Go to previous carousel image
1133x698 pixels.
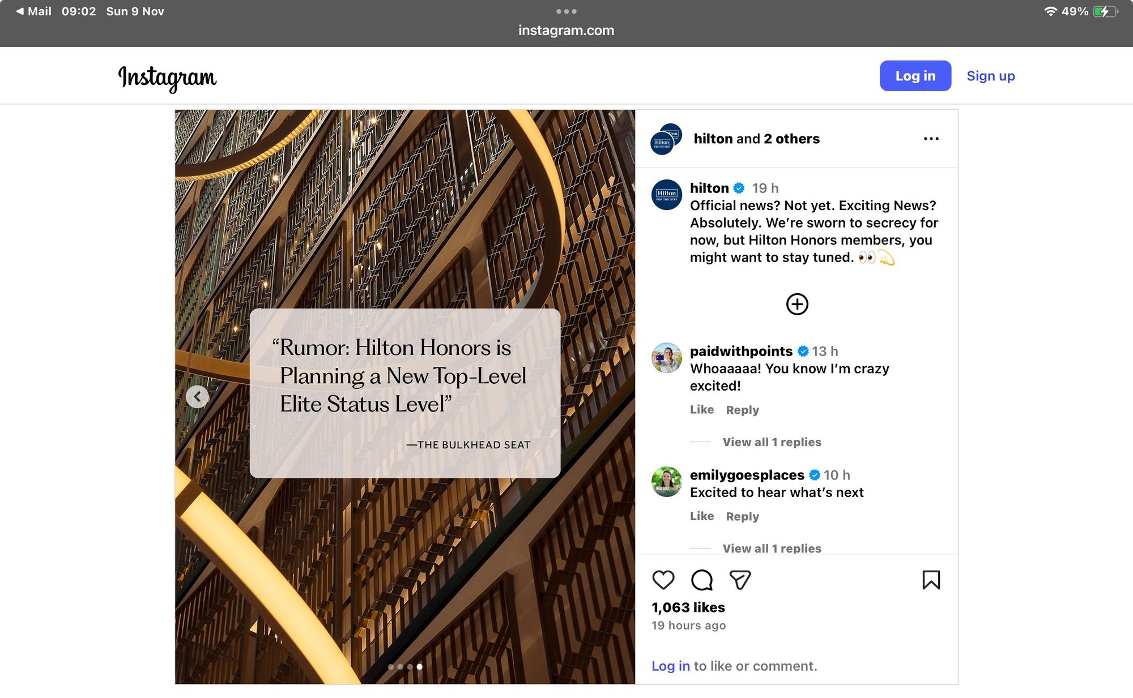[197, 396]
